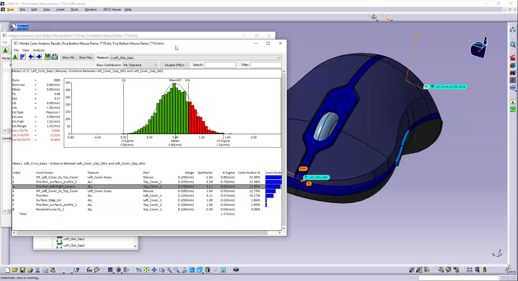The width and height of the screenshot is (518, 281).
Task: Open the Analysis menu in results window
Action: (x=39, y=50)
